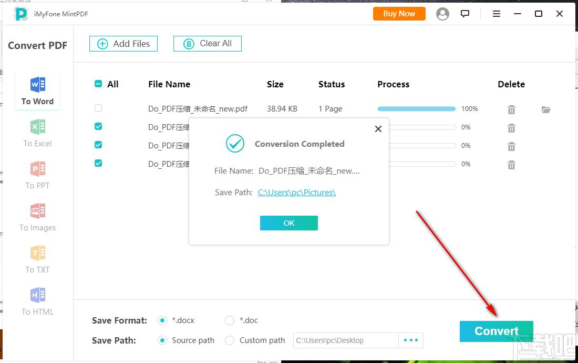Viewport: 578px width, 363px height.
Task: Click the Size column header
Action: coord(275,84)
